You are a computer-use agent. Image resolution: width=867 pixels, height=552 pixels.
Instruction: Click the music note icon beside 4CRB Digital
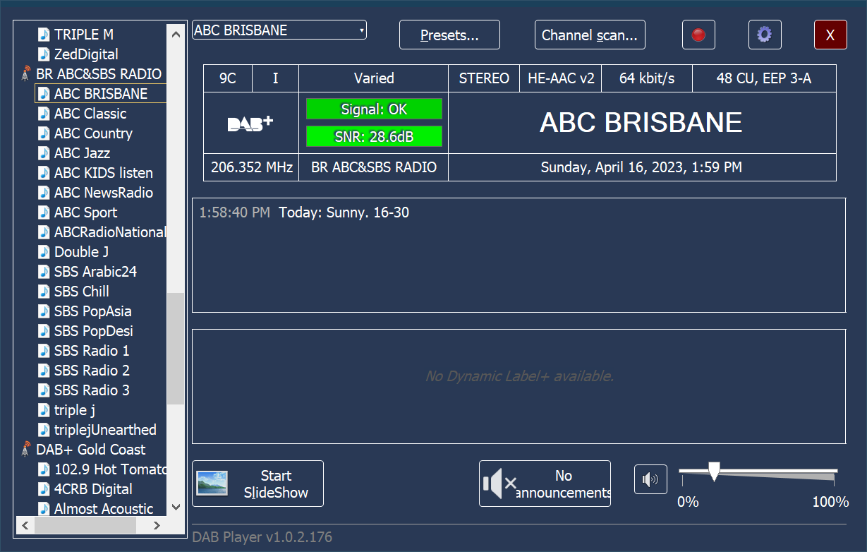pyautogui.click(x=44, y=489)
